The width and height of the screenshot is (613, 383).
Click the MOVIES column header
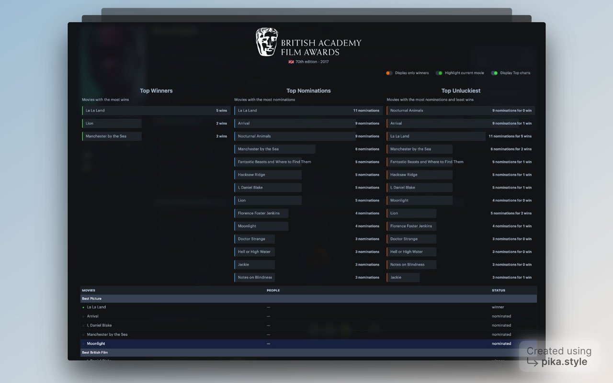[87, 290]
